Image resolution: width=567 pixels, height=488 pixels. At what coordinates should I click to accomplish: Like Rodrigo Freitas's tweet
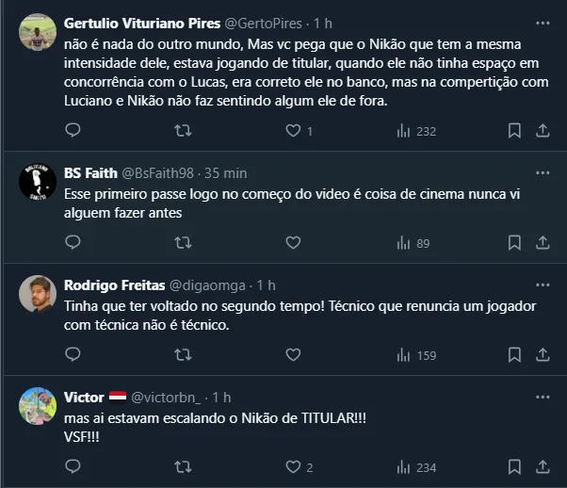point(292,355)
